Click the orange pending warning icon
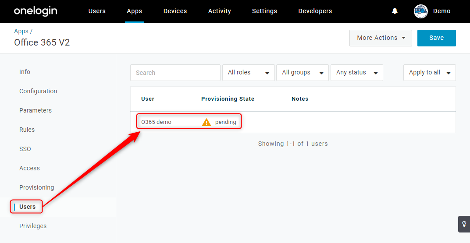The image size is (470, 243). click(x=207, y=122)
